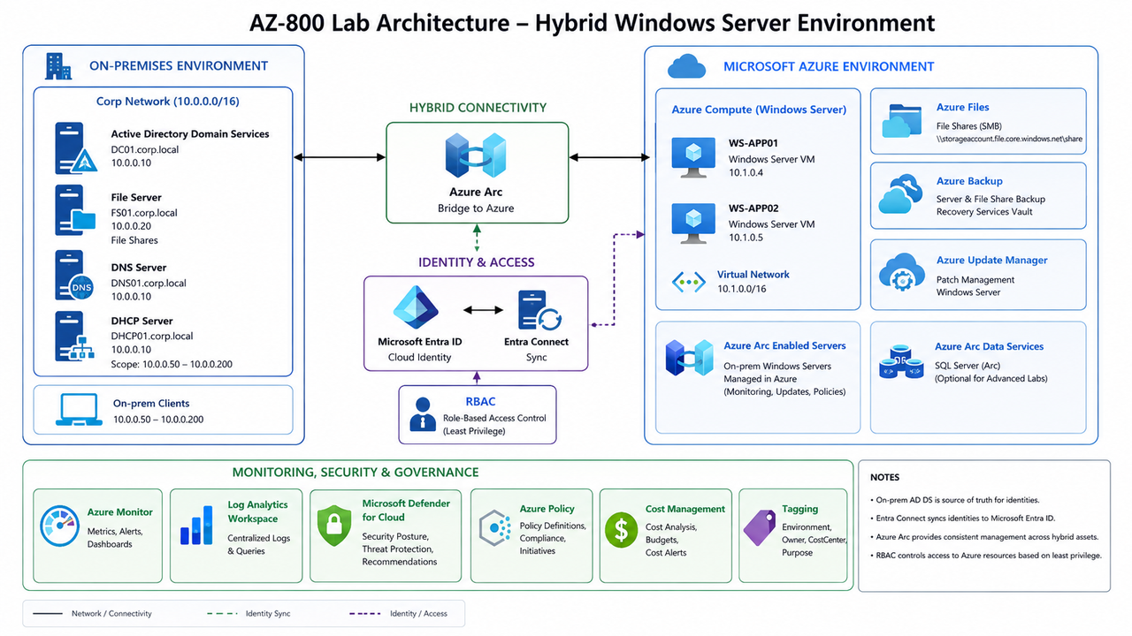Click the Log Analytics Workspace chart icon
Viewport: 1132px width, 636px height.
(x=196, y=525)
